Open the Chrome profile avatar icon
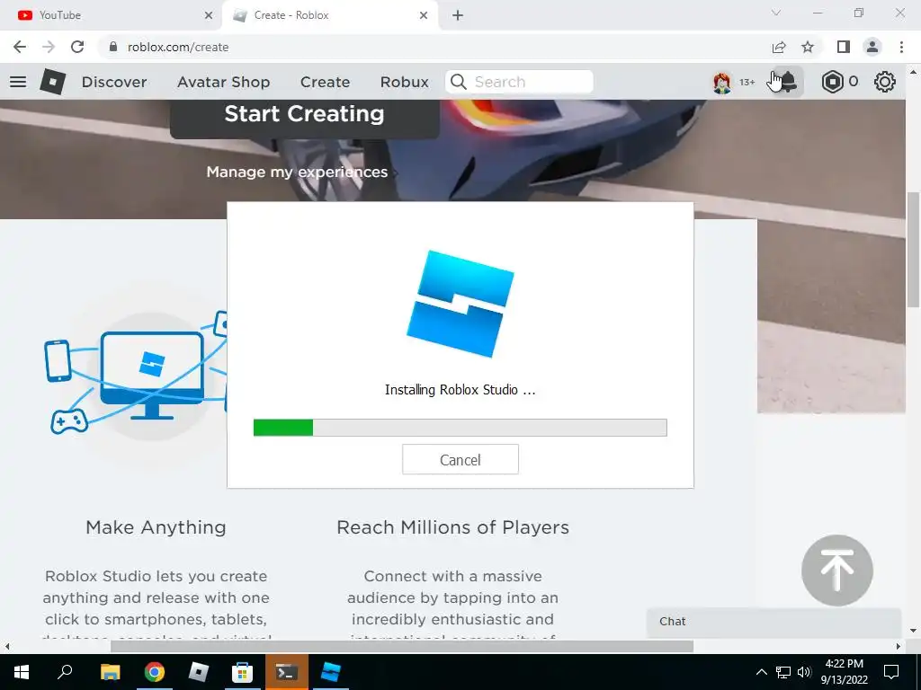Screen dimensions: 921x690 pyautogui.click(x=872, y=47)
